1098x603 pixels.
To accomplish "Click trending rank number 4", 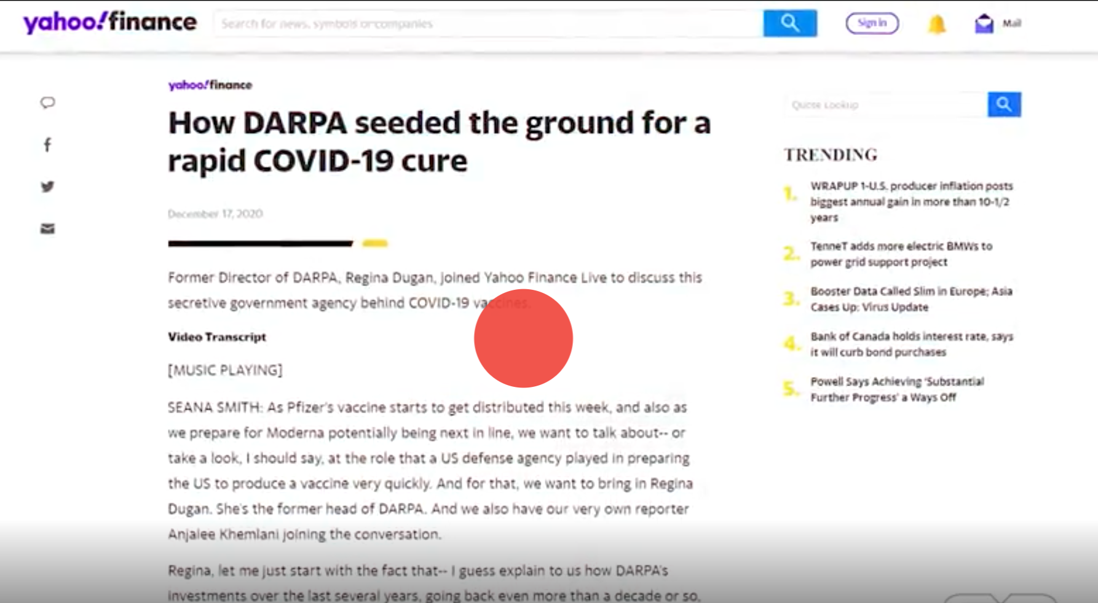I will click(791, 344).
